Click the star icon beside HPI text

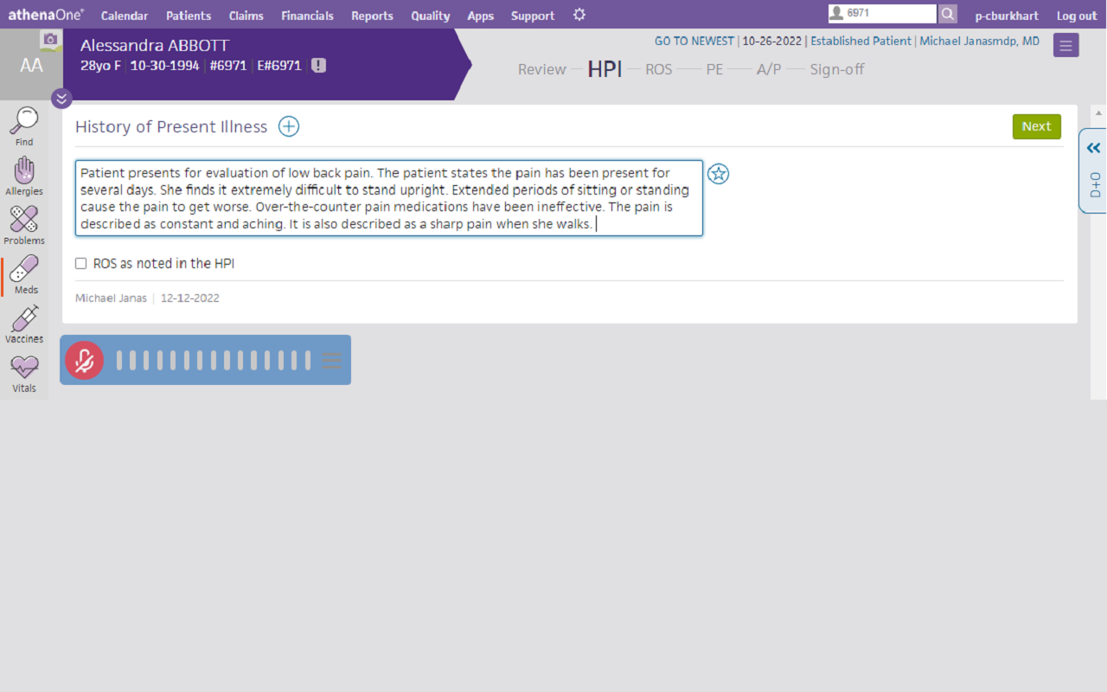pos(718,174)
